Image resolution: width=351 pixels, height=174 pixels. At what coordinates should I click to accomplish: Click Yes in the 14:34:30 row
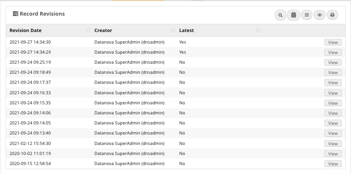(x=182, y=42)
